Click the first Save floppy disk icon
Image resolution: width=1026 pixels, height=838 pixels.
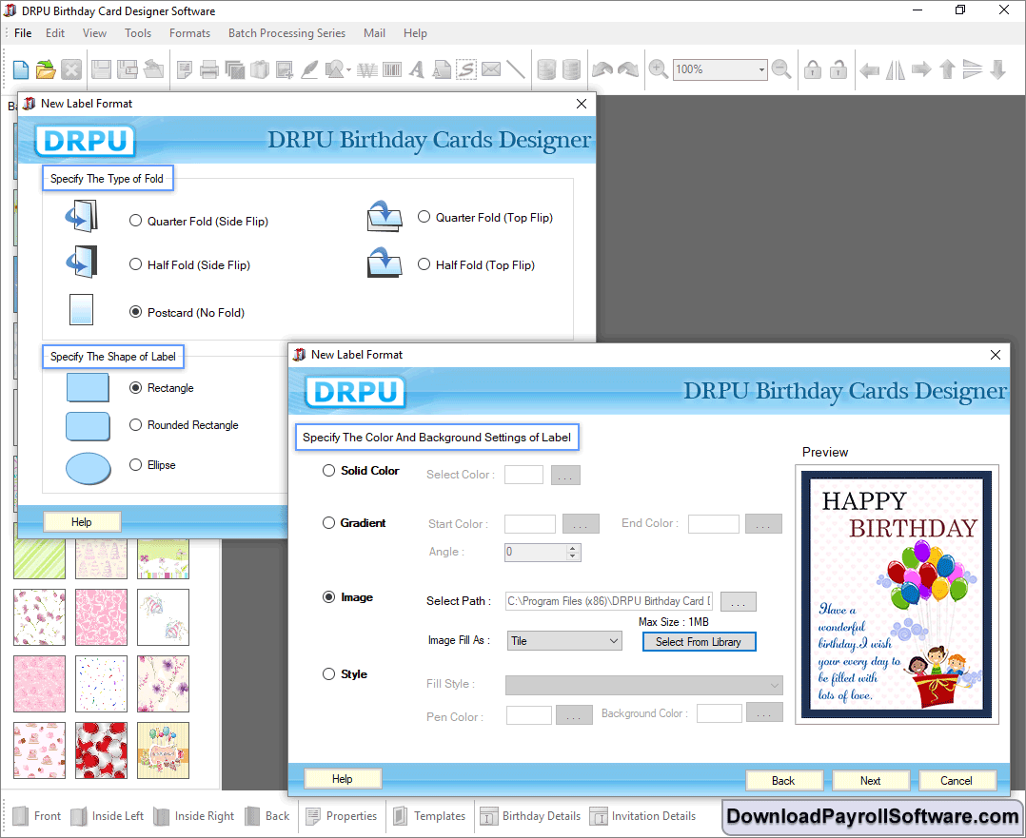click(101, 69)
